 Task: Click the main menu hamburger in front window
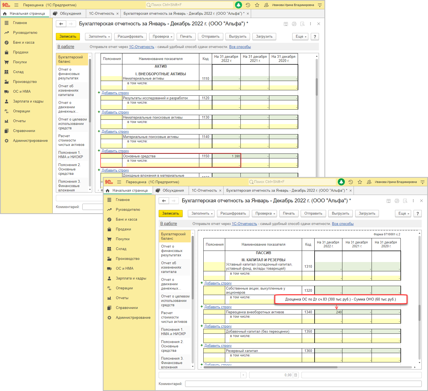pyautogui.click(x=119, y=182)
